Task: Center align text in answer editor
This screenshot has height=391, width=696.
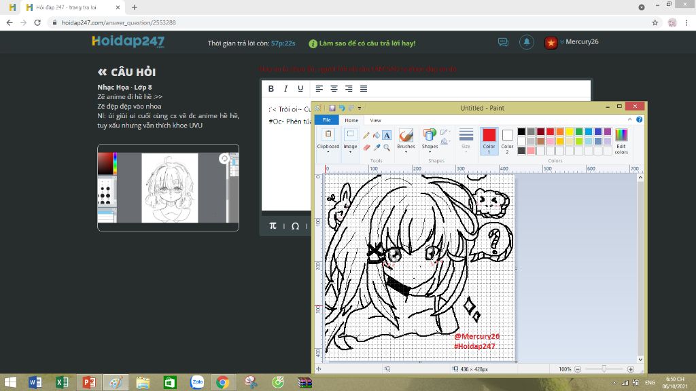Action: tap(334, 89)
